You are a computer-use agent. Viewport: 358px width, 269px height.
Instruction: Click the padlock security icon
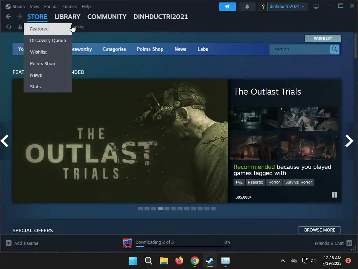point(20,27)
